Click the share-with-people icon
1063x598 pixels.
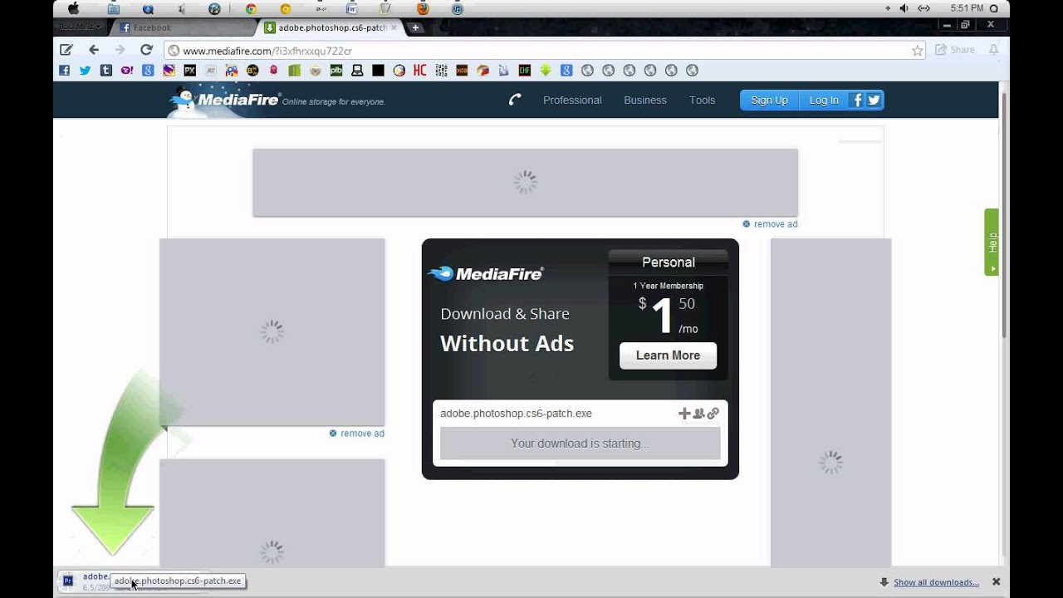(x=698, y=413)
